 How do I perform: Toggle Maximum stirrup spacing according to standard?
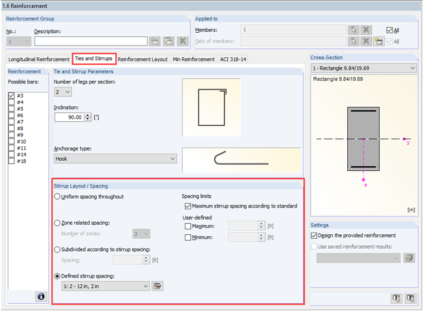188,206
